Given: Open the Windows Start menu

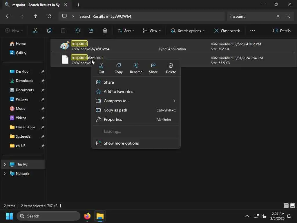Looking at the screenshot, I should [9, 216].
